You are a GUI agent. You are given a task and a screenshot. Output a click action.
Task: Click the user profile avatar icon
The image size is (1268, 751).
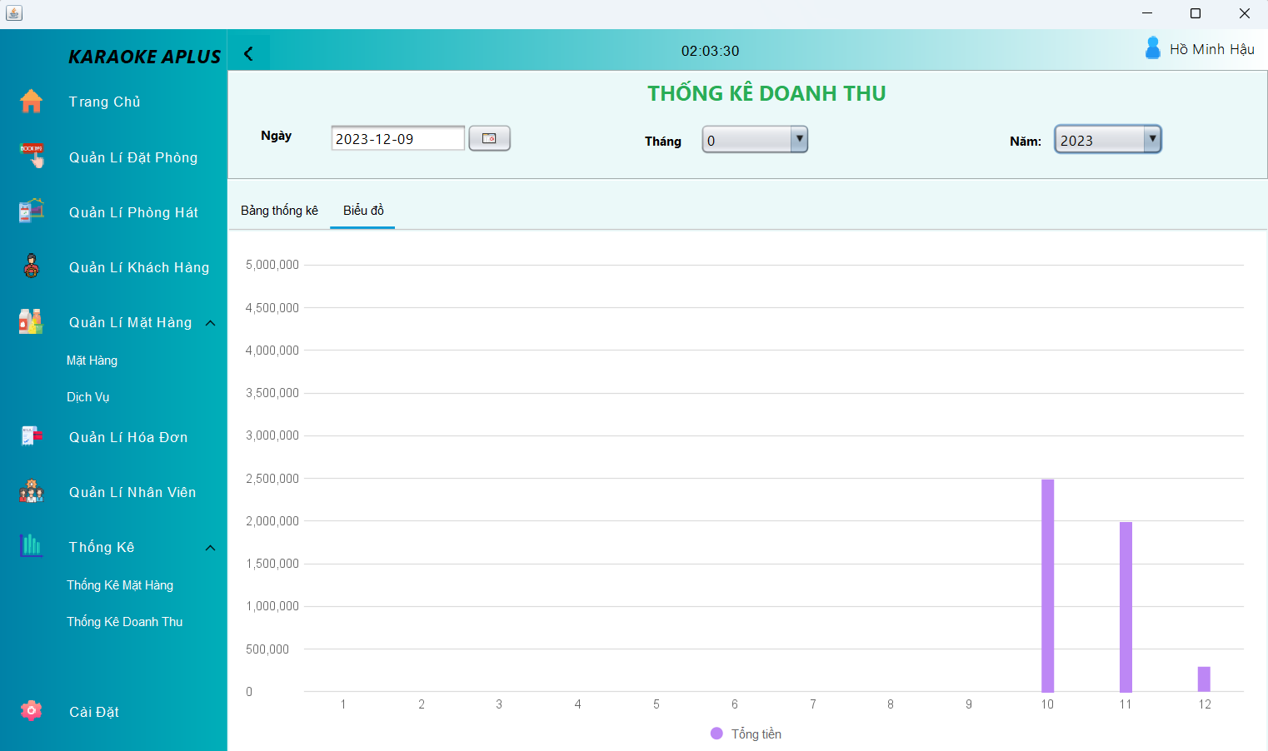[1152, 49]
